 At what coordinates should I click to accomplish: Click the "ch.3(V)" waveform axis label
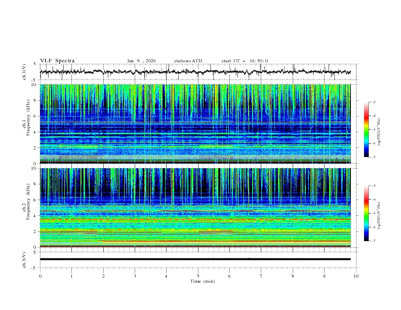(24, 260)
